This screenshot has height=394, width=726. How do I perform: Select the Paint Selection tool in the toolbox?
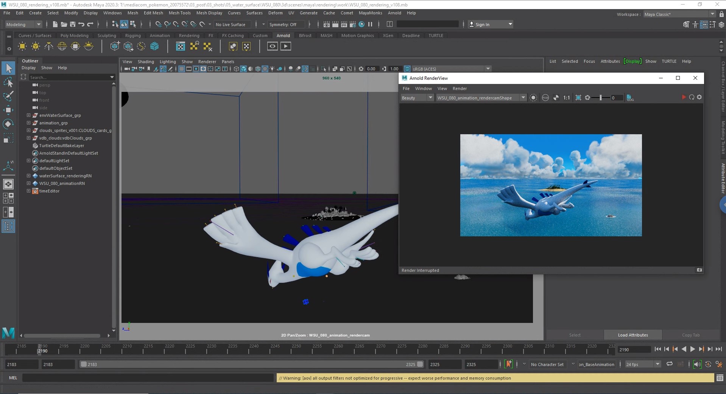point(8,96)
